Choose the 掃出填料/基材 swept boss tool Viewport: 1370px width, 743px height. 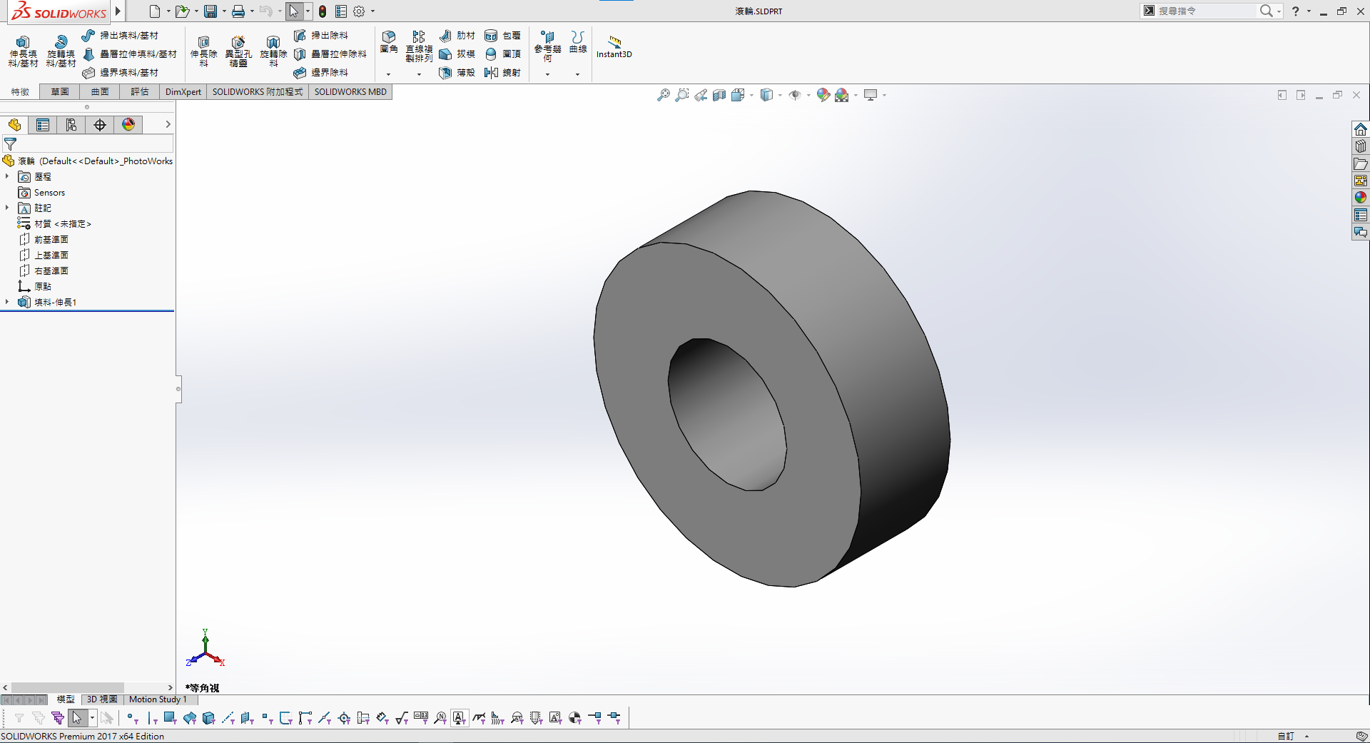(x=120, y=36)
